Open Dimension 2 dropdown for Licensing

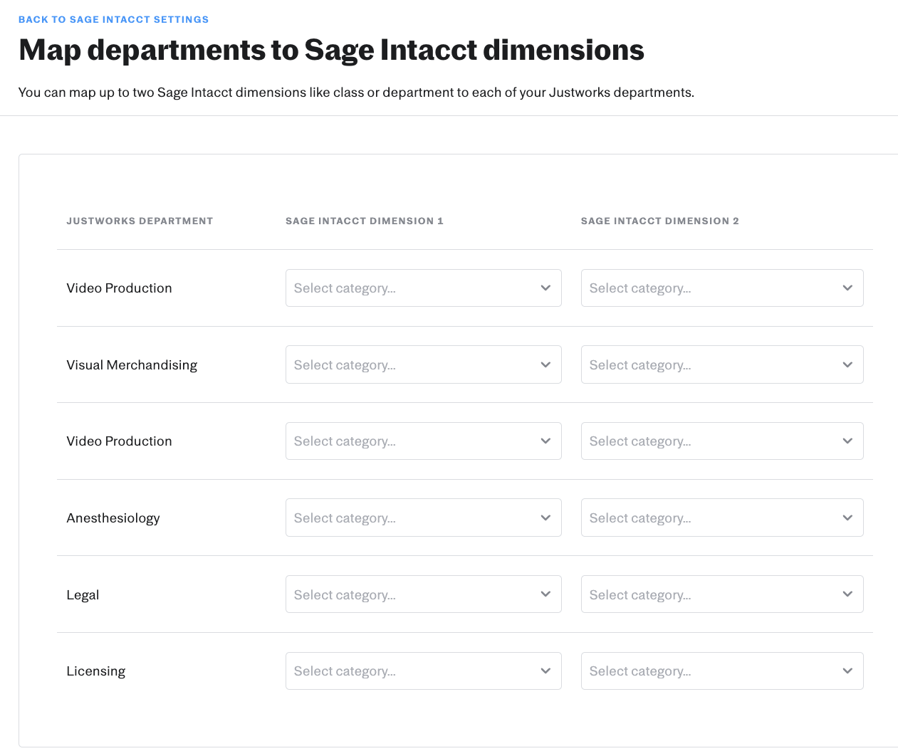722,671
